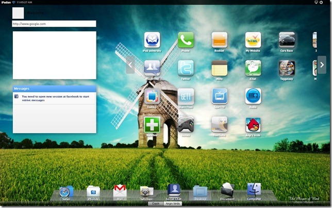This screenshot has width=332, height=208.
Task: Click the Facebook icon in Messages panel
Action: 16,96
